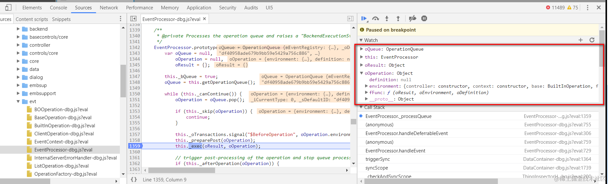The height and width of the screenshot is (184, 608).
Task: Click the pretty print braces icon
Action: [x=134, y=179]
